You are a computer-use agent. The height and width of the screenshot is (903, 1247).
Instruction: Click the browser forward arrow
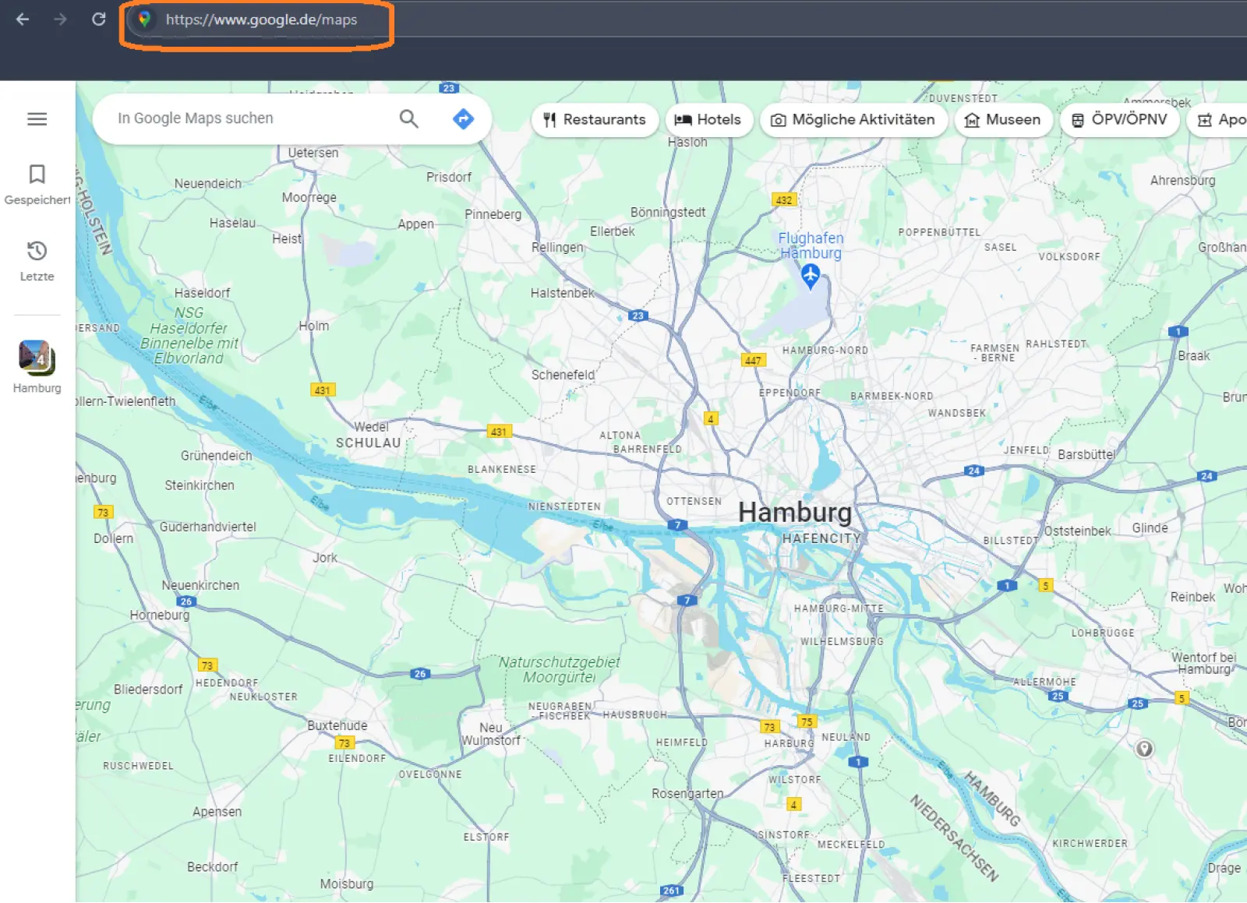[60, 19]
